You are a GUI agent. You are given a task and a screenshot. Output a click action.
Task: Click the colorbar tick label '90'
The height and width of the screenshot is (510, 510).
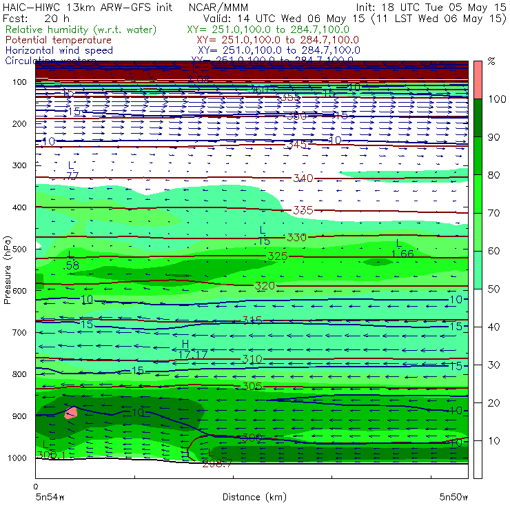(493, 137)
